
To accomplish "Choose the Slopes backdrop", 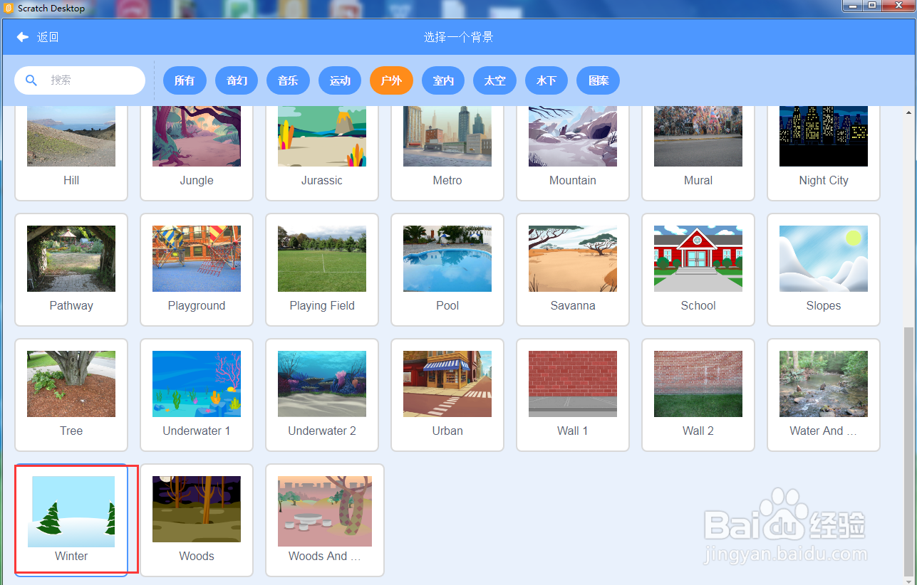I will point(824,270).
